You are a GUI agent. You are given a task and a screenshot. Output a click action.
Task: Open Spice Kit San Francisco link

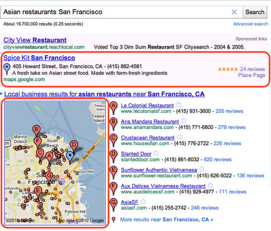(x=39, y=58)
